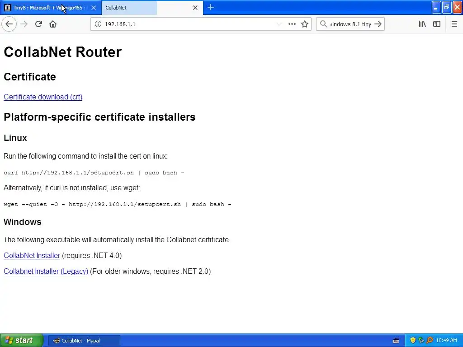Click the 10:49 AM system clock
Screen dimensions: 463x347
tap(446, 341)
